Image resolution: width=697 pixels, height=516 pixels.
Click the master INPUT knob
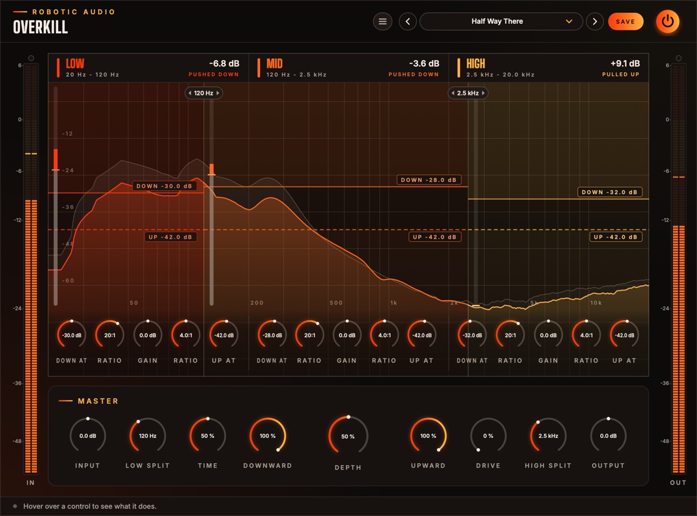click(88, 435)
